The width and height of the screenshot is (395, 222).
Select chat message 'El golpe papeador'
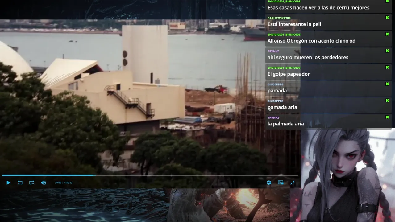click(x=289, y=74)
